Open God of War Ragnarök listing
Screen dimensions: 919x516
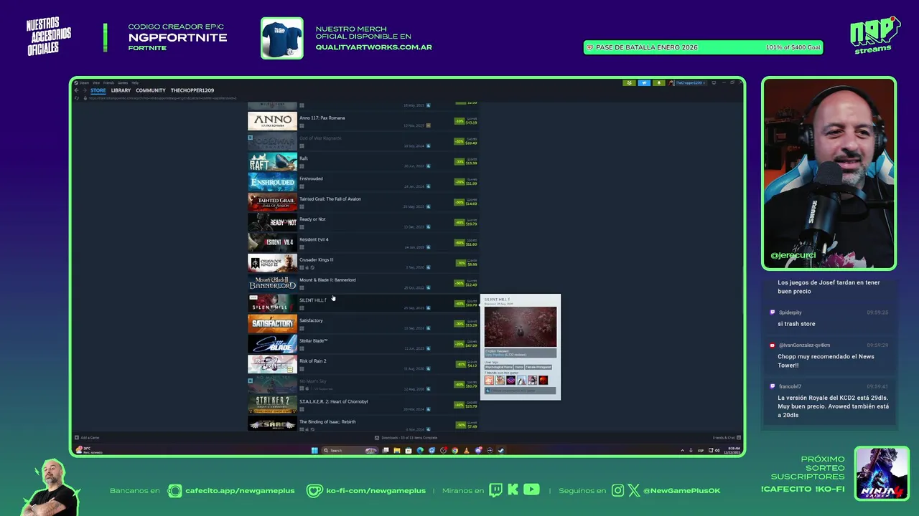pyautogui.click(x=363, y=141)
